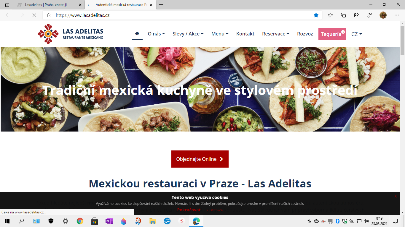Viewport: 405px width, 227px height.
Task: Open Windows Search from taskbar
Action: [x=21, y=221]
